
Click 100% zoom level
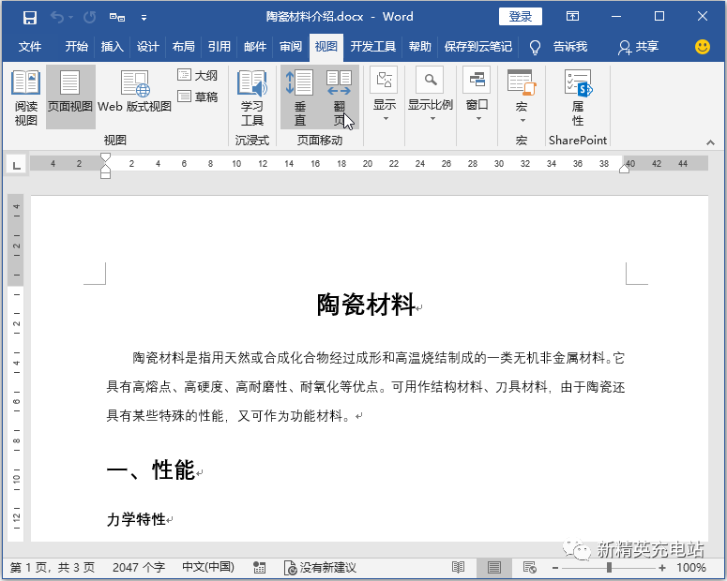(690, 568)
